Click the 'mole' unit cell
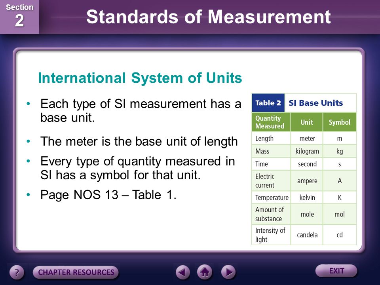The height and width of the screenshot is (285, 380). (x=307, y=214)
